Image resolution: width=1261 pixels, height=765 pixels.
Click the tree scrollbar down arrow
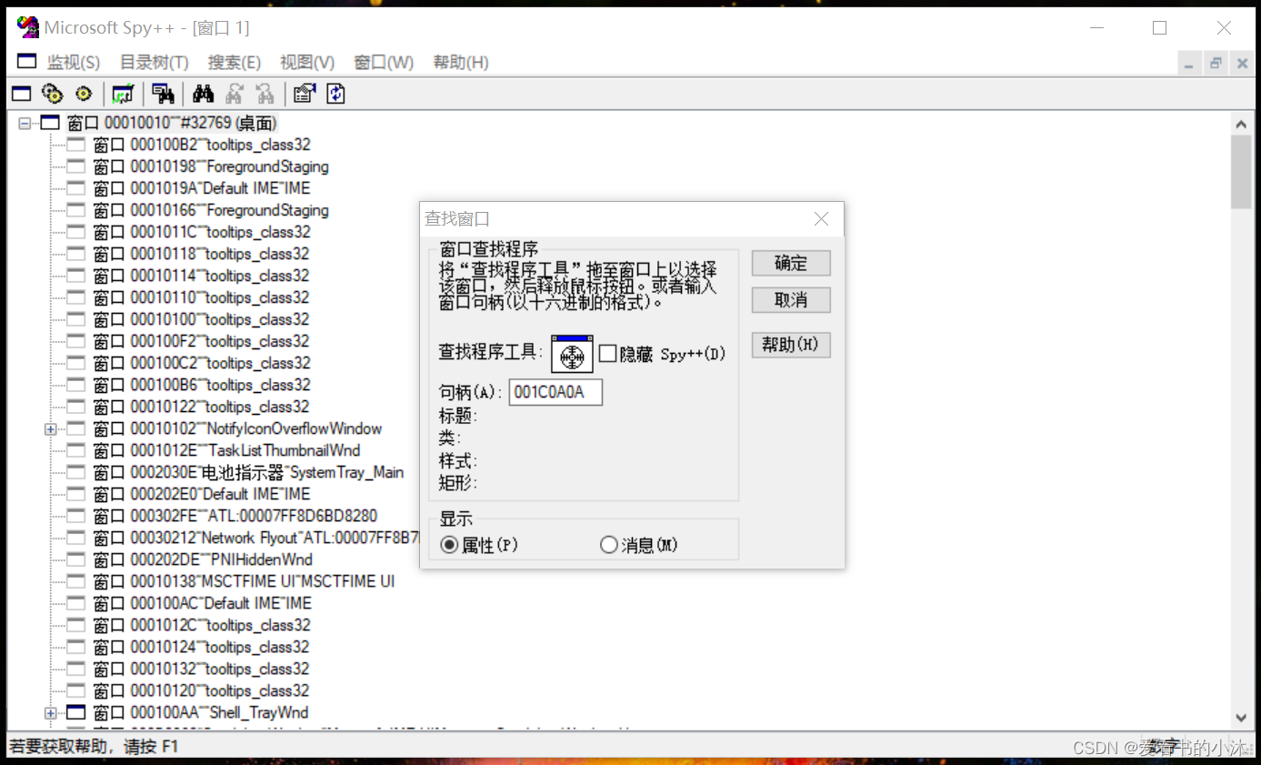(x=1241, y=718)
